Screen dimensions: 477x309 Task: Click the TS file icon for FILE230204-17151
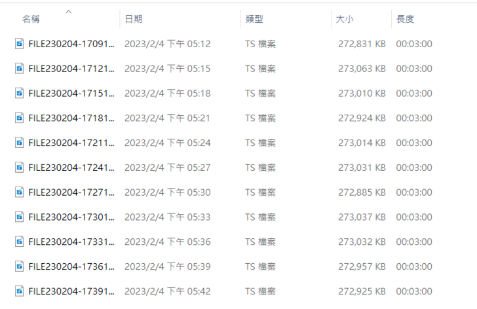pyautogui.click(x=19, y=93)
